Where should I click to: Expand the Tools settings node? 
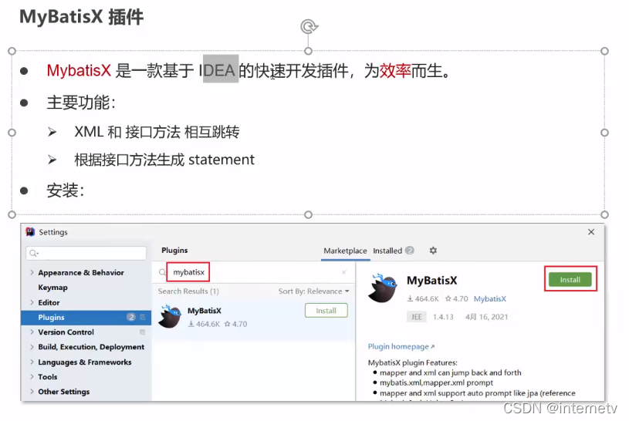(32, 376)
